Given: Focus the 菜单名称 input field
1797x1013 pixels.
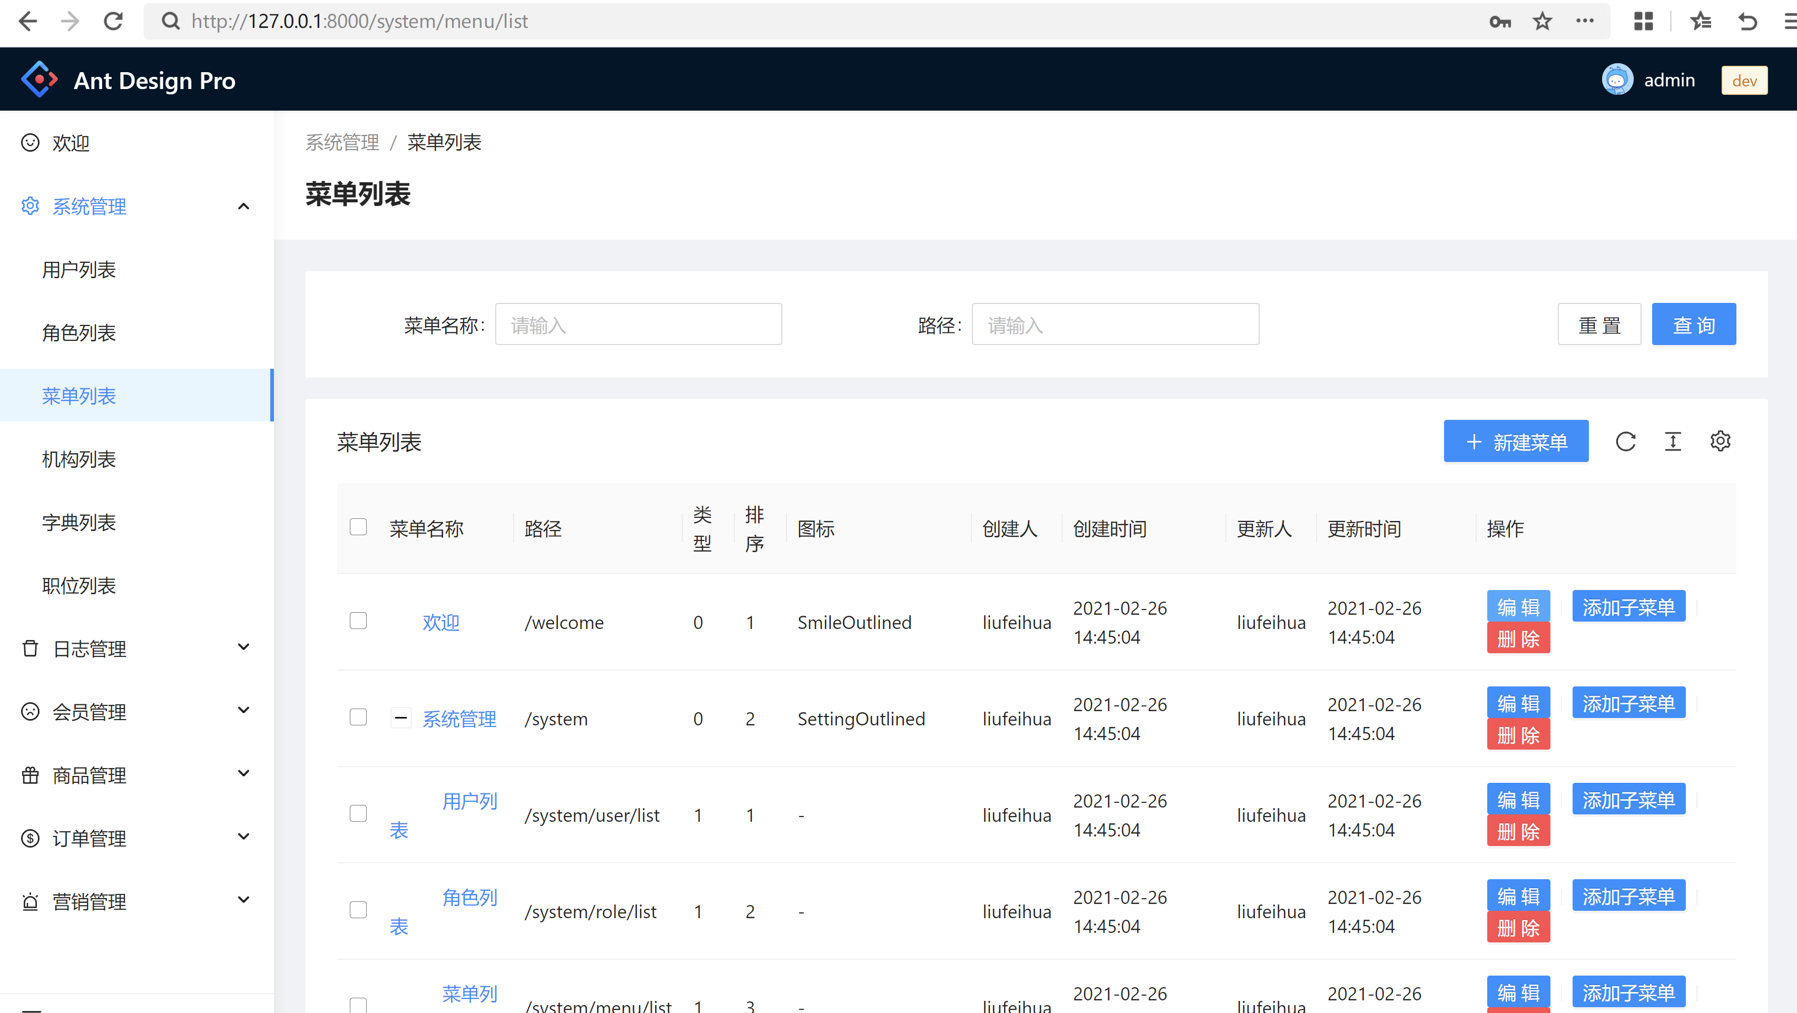Looking at the screenshot, I should point(639,324).
